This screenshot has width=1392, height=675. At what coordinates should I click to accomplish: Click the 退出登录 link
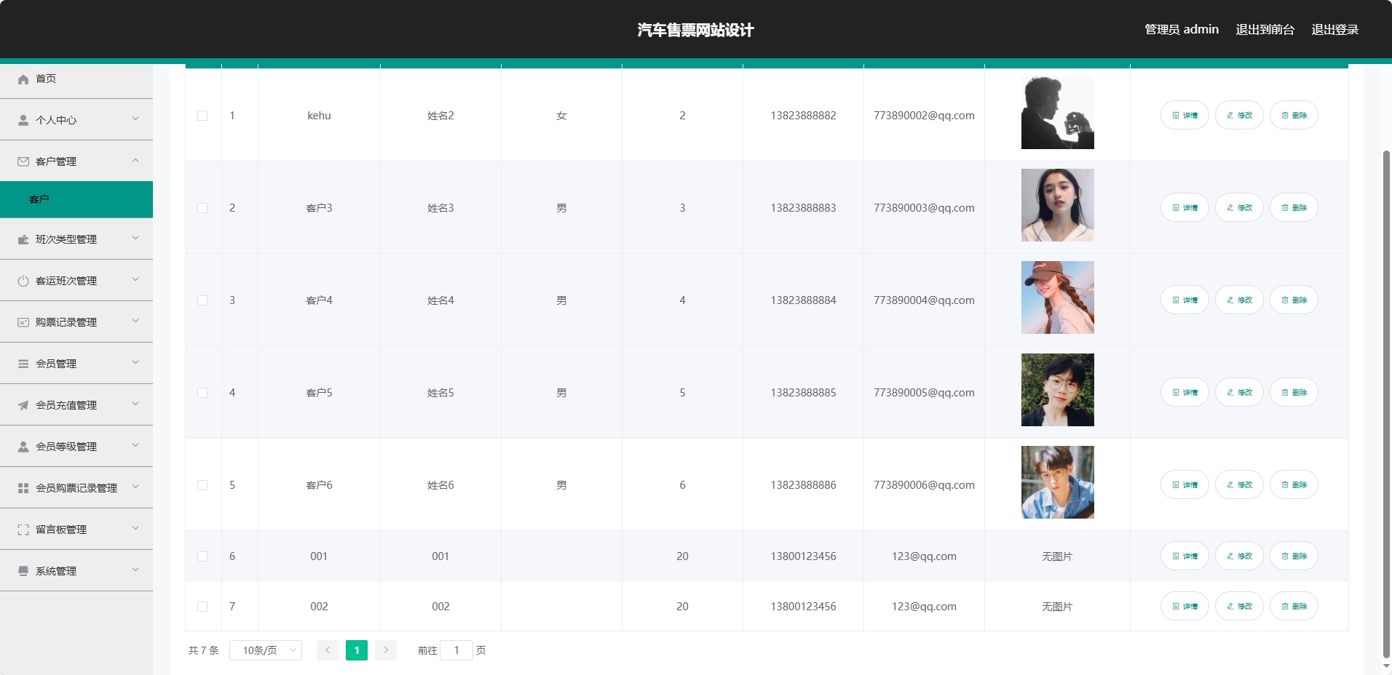[x=1335, y=30]
